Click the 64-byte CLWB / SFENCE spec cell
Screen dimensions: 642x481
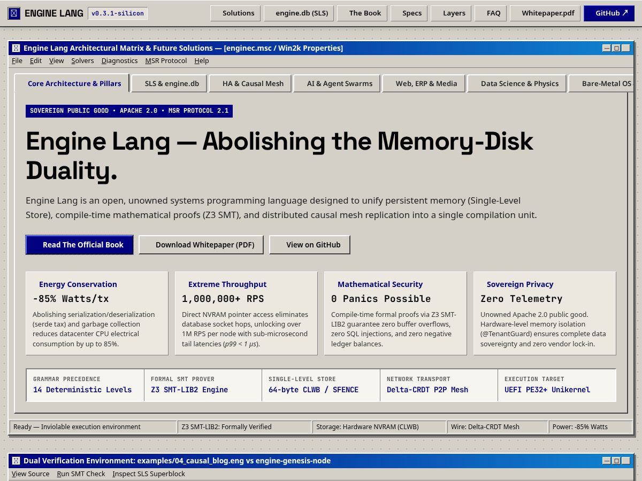pyautogui.click(x=321, y=385)
